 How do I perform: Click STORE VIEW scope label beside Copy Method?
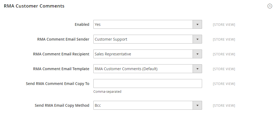coord(224,106)
